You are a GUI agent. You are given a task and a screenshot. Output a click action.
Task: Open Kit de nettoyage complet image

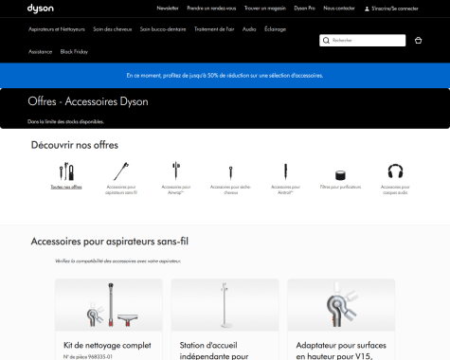[109, 305]
